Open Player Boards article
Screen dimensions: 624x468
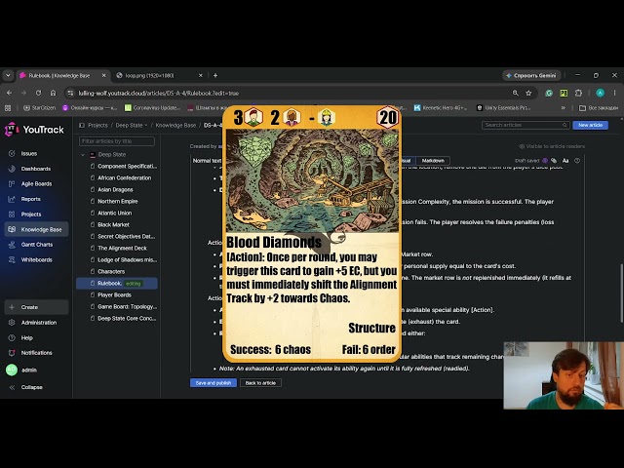[114, 294]
